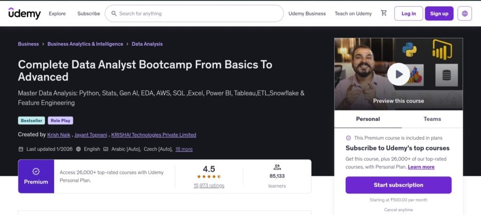Screen dimensions: 481x215
Task: Click the English language globe icon
Action: tap(78, 149)
